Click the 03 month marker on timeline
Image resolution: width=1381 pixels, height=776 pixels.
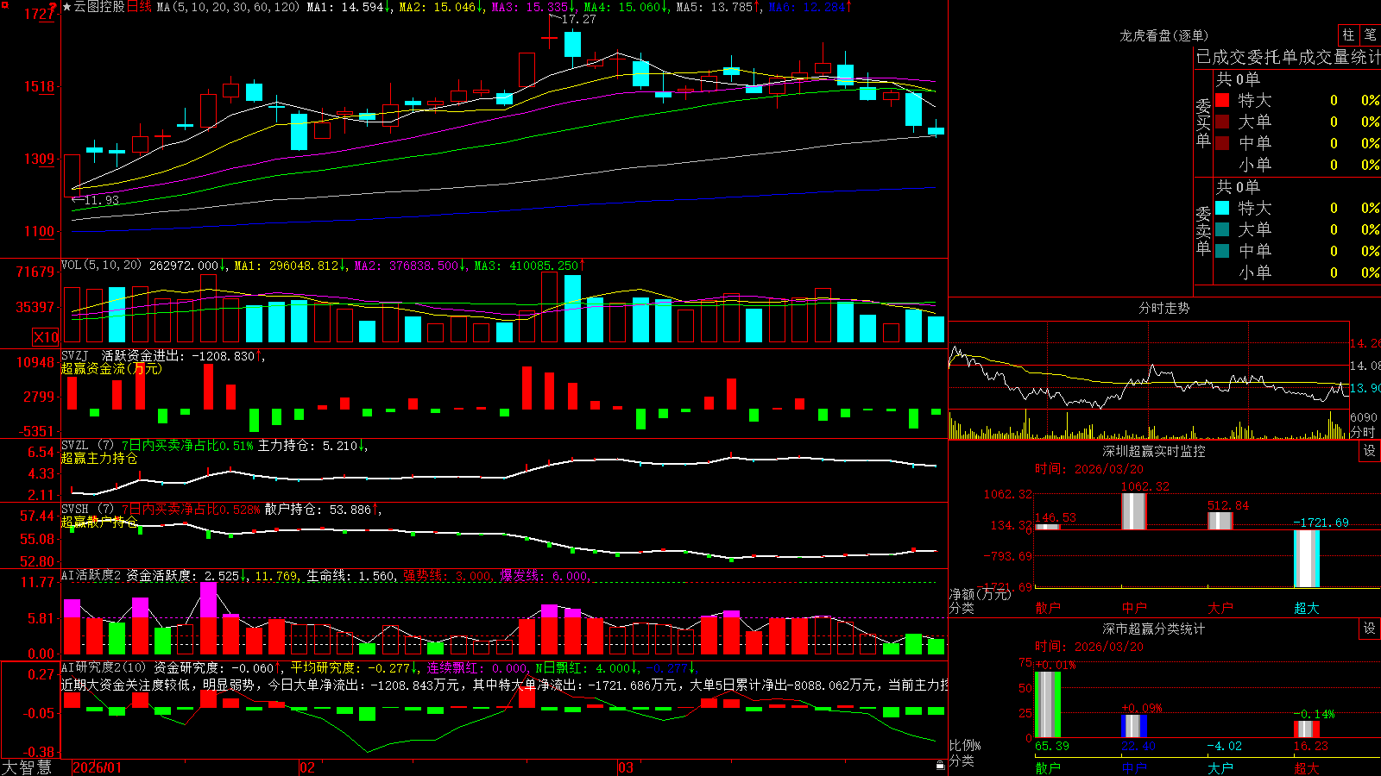point(626,767)
